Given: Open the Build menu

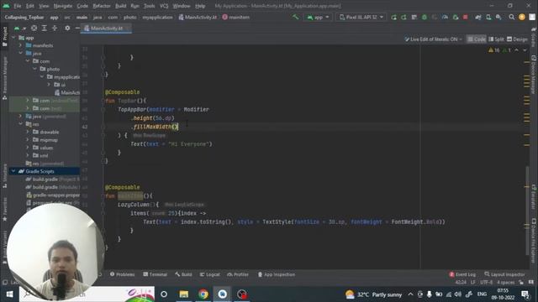Looking at the screenshot, I should 120,6.
